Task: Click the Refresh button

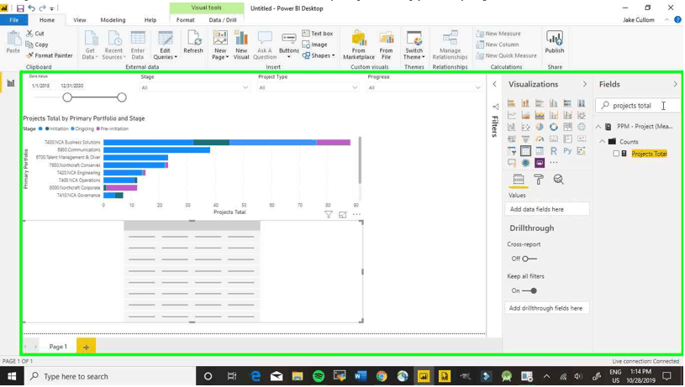Action: [193, 42]
